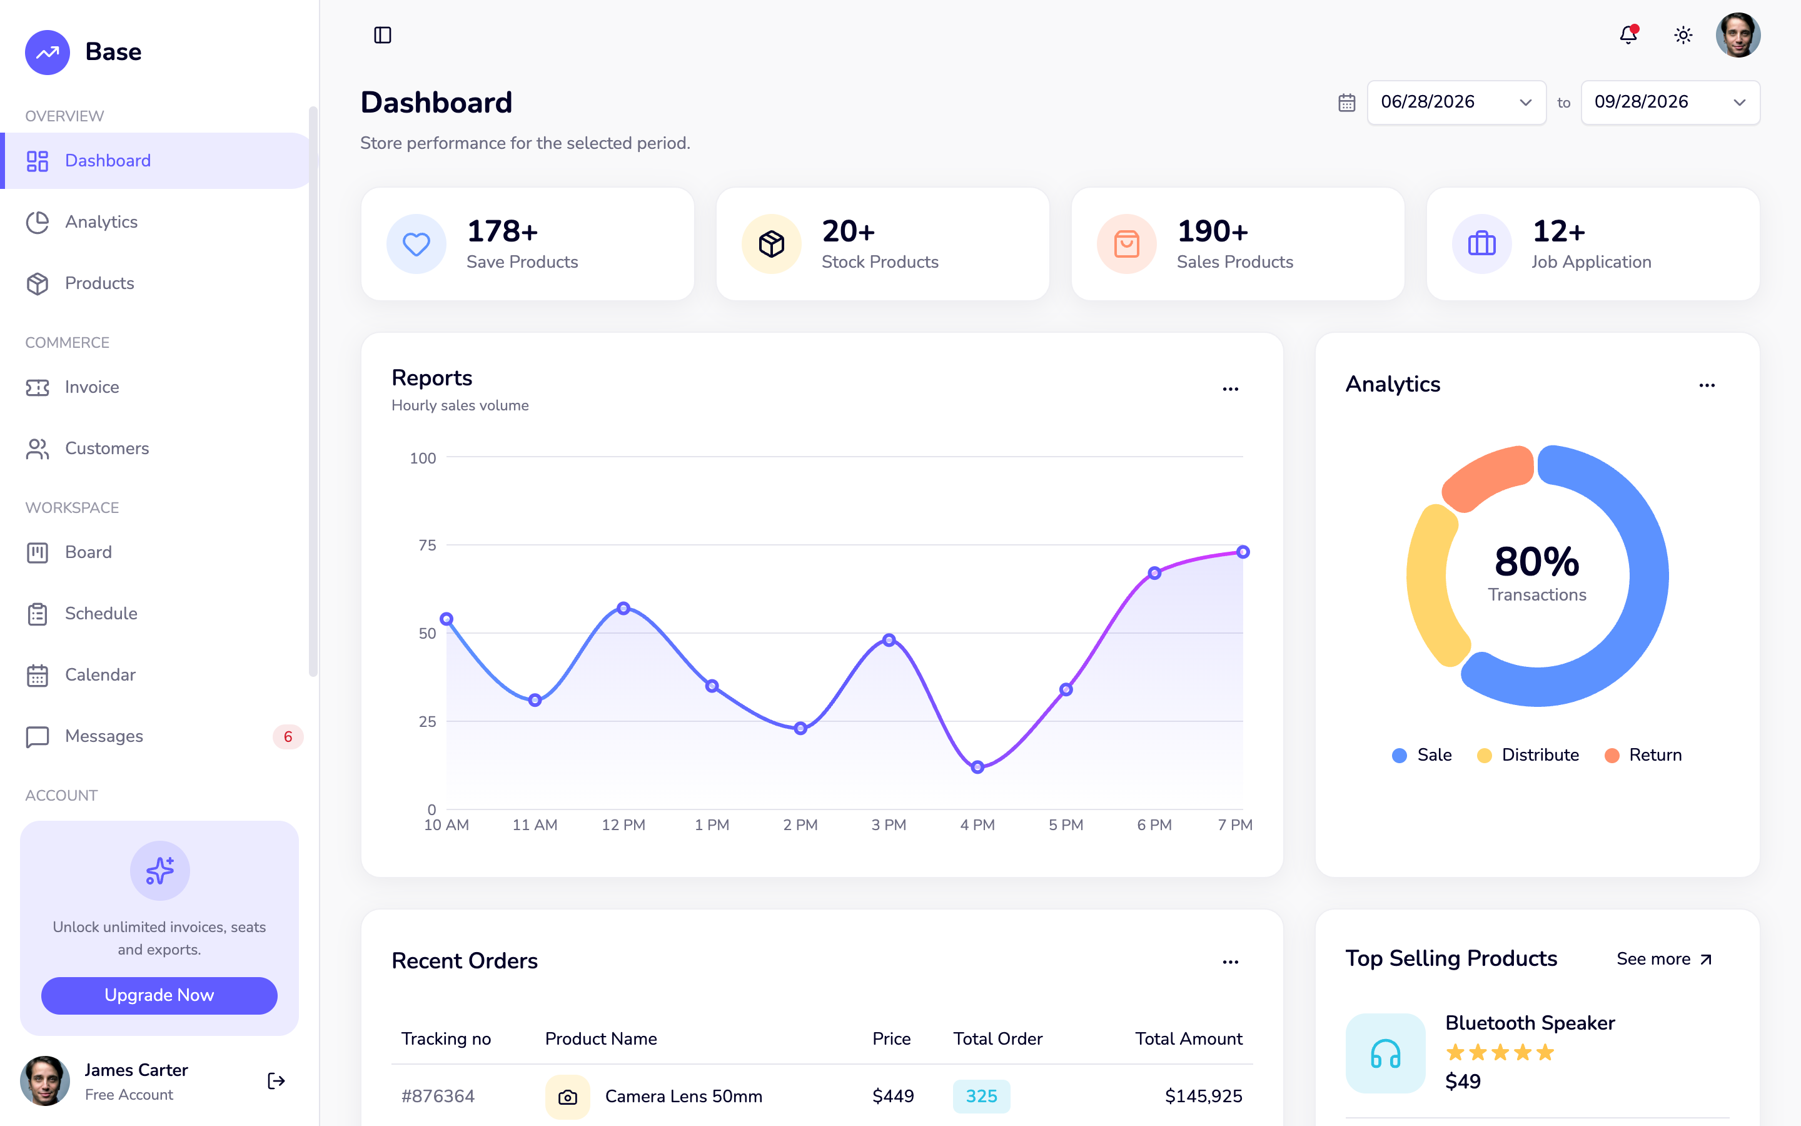Viewport: 1801px width, 1126px height.
Task: Click the sparkle icon in upgrade card
Action: [159, 871]
